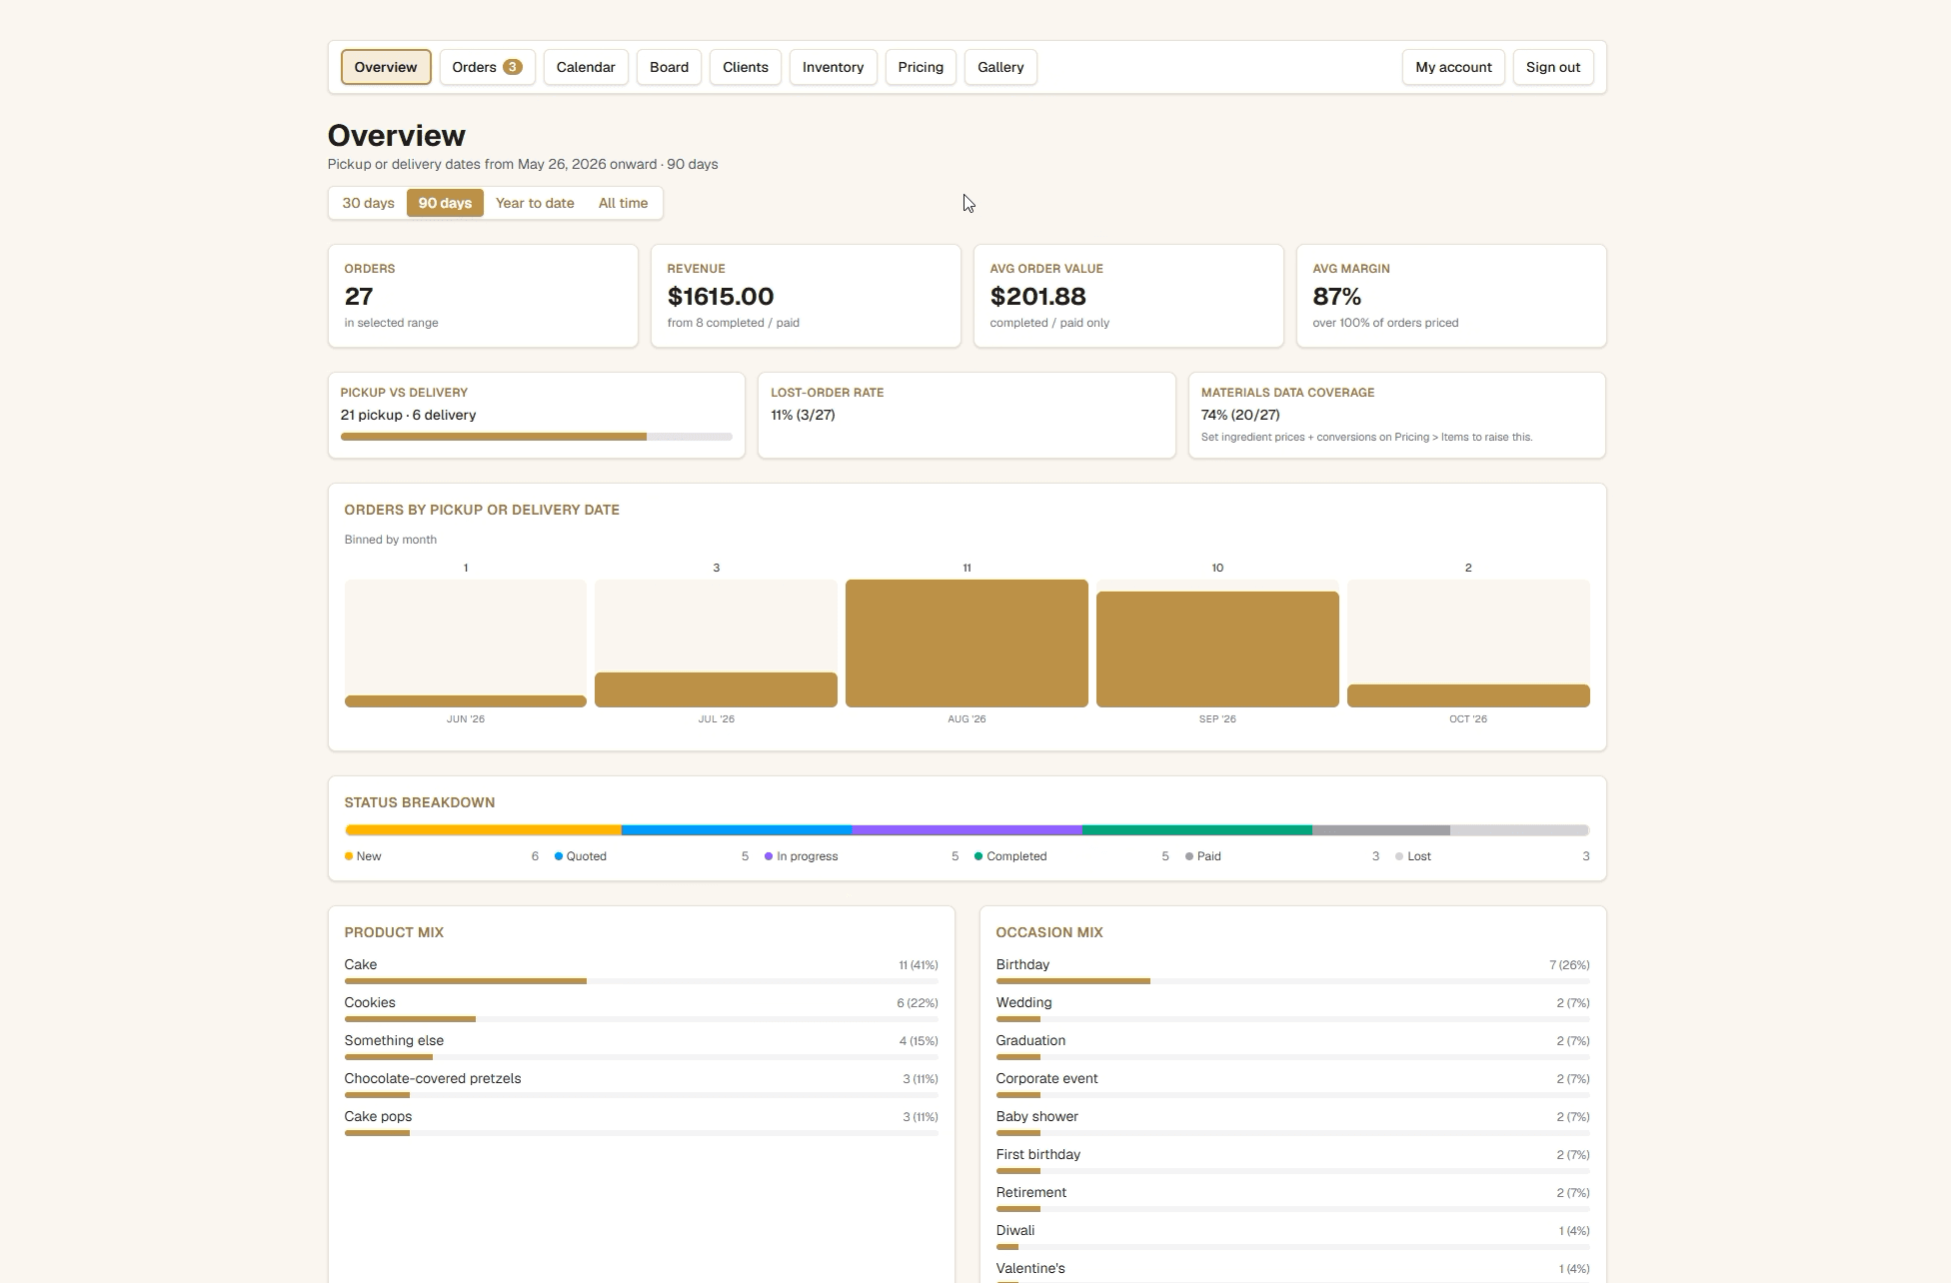1951x1283 pixels.
Task: Click the Cake percentage bar
Action: tap(641, 981)
